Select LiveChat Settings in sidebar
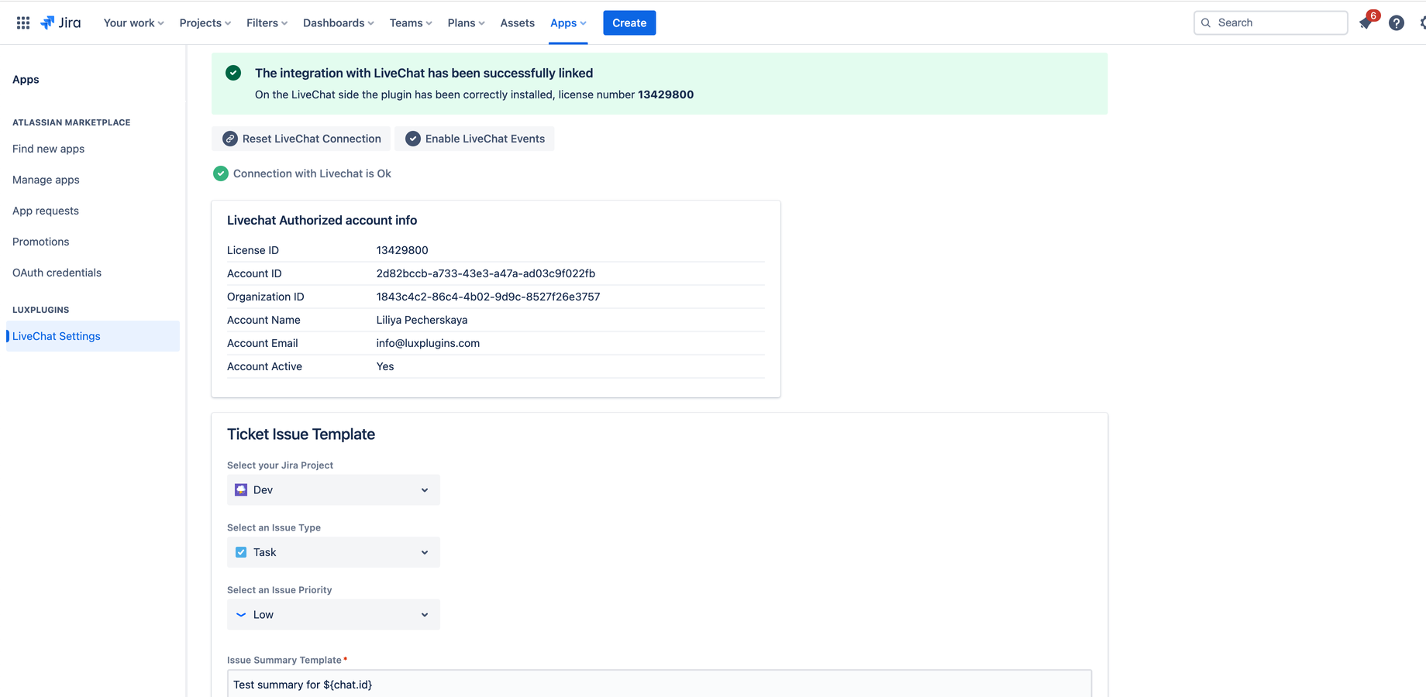Image resolution: width=1426 pixels, height=697 pixels. (93, 336)
